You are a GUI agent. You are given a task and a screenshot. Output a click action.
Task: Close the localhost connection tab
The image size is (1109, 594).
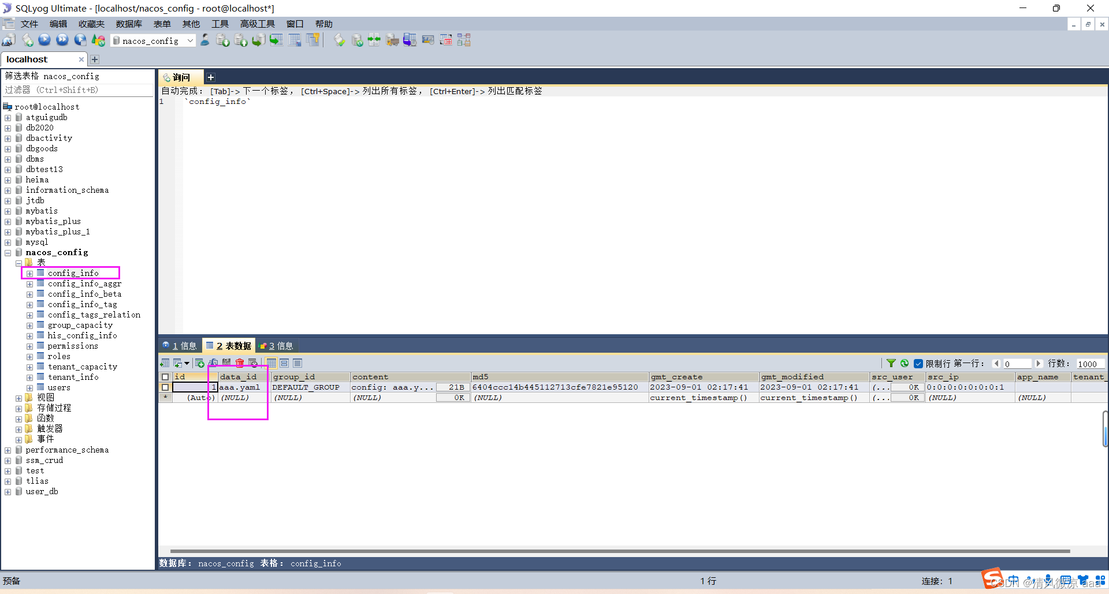[81, 59]
